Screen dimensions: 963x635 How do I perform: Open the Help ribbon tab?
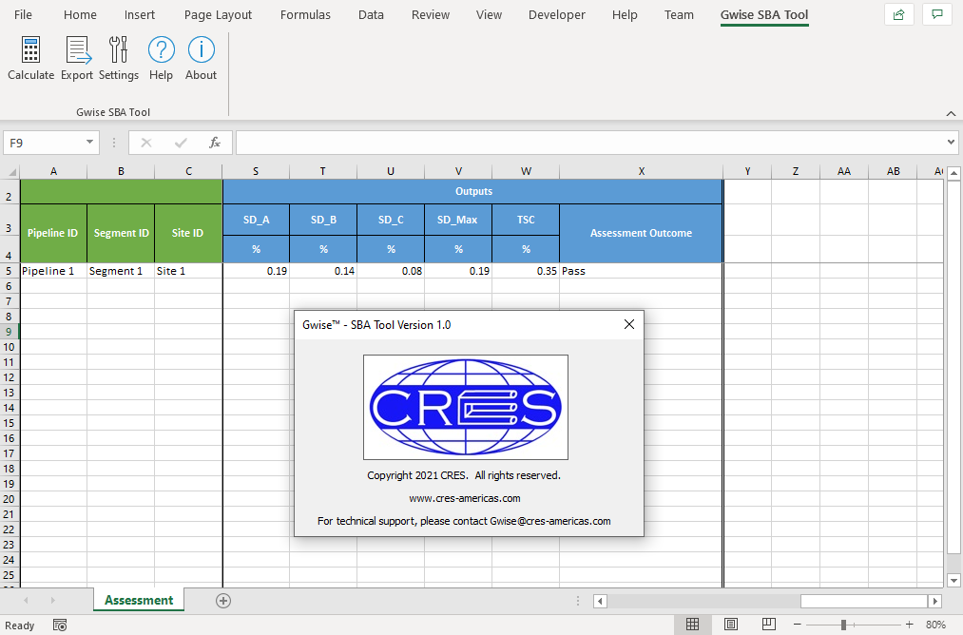pos(625,15)
